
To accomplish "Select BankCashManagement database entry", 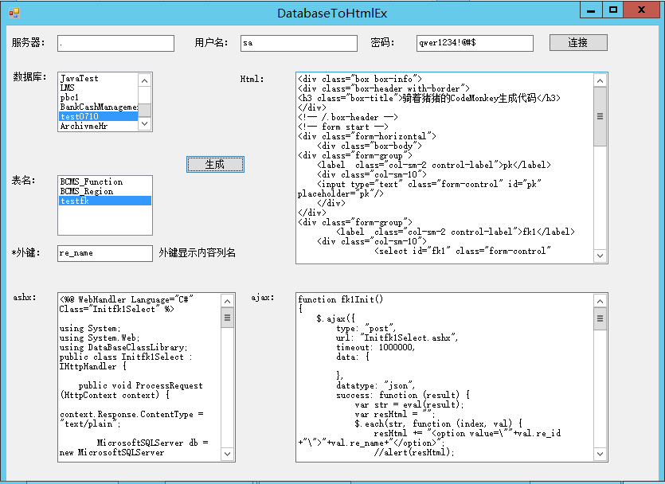I will [99, 107].
